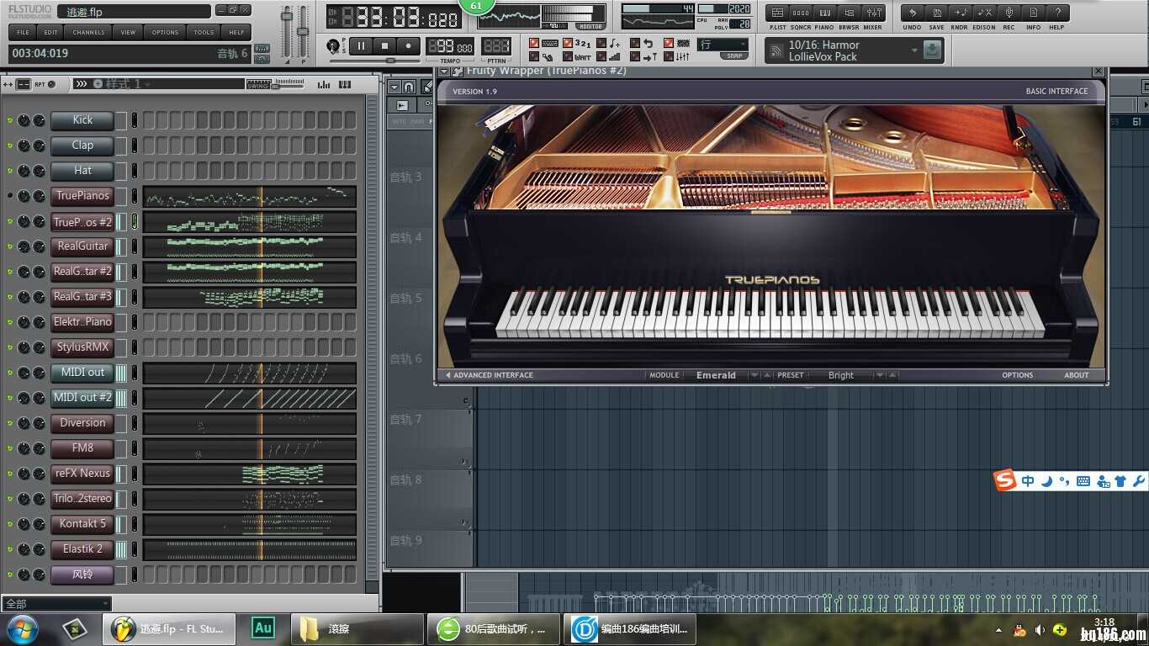Screen dimensions: 1149x646
Task: Click the tempo display field
Action: 451,46
